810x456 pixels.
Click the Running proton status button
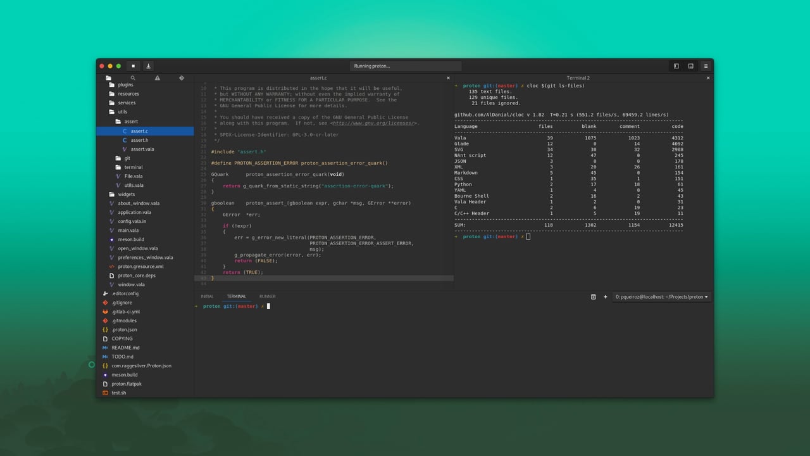(x=406, y=66)
